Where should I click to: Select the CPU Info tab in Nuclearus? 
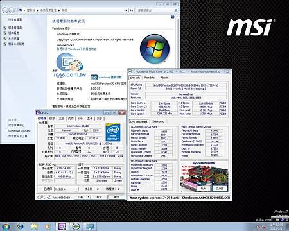[x=135, y=78]
